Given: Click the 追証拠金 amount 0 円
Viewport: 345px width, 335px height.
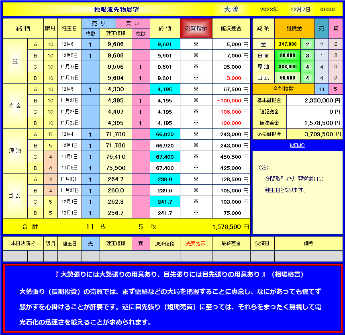Looking at the screenshot, I should [x=314, y=112].
